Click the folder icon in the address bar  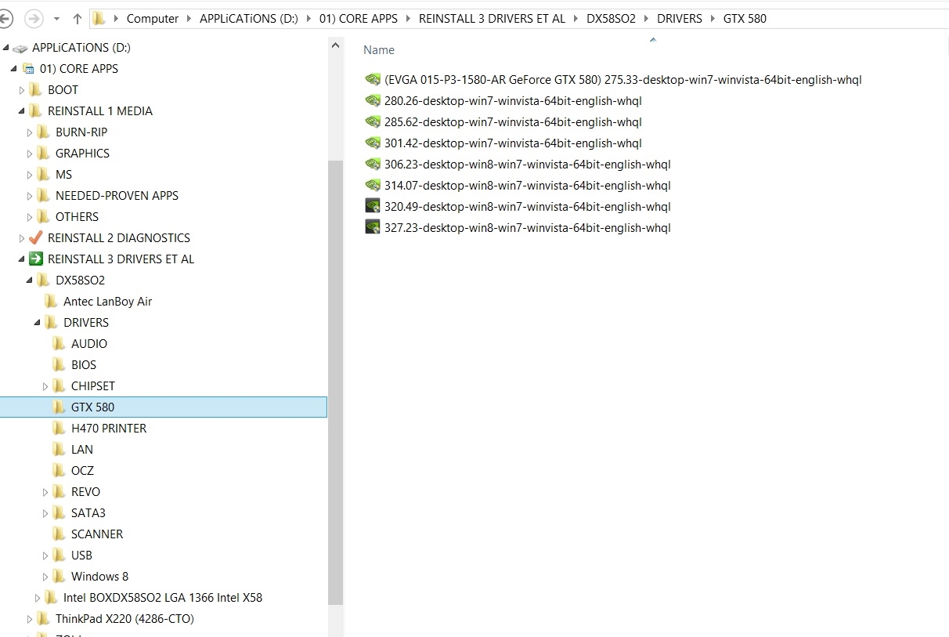99,18
